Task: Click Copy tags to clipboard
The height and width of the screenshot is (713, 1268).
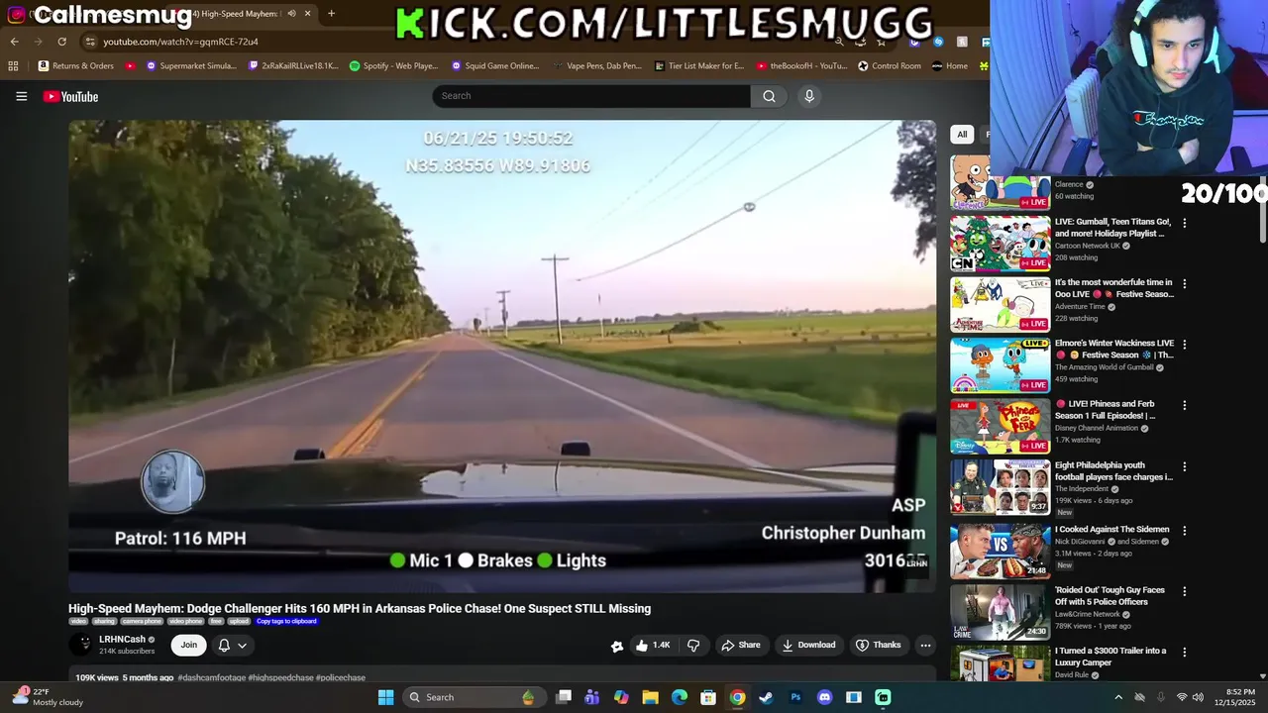Action: point(286,622)
